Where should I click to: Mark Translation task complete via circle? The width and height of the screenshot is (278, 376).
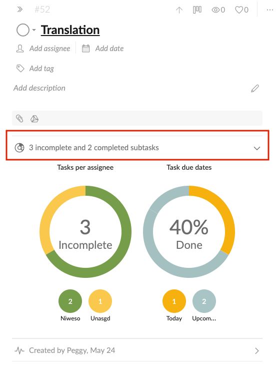[23, 30]
